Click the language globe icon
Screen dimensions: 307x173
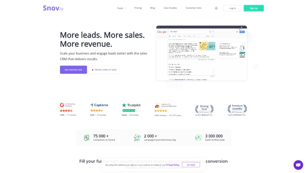pos(216,8)
